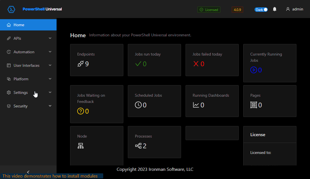Click the yellow question mark feedback icon
This screenshot has height=179, width=310.
(x=80, y=111)
